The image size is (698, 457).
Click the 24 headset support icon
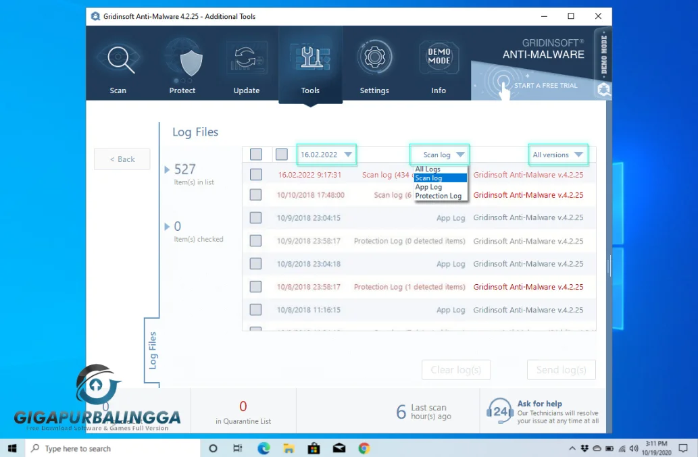499,411
